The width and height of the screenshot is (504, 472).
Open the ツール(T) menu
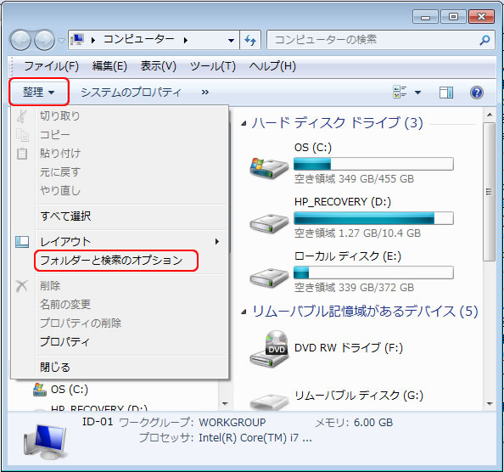tap(212, 66)
